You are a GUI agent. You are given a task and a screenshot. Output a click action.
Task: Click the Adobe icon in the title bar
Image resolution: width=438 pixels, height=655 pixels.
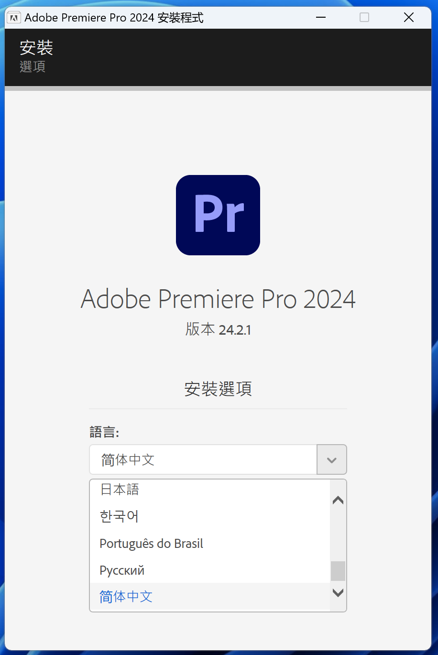pyautogui.click(x=14, y=18)
